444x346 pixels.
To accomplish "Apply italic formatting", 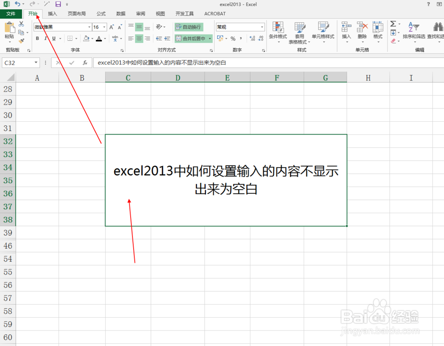I will pyautogui.click(x=45, y=38).
